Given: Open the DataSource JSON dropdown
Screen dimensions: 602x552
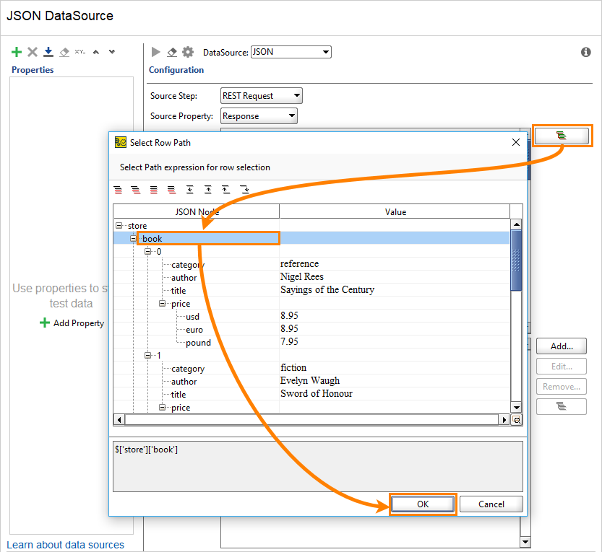Looking at the screenshot, I should 291,52.
